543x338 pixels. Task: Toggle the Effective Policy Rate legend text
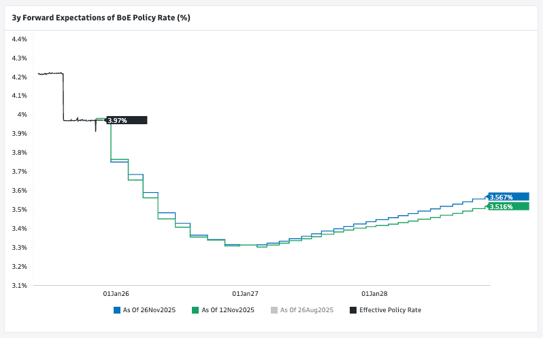(x=390, y=310)
